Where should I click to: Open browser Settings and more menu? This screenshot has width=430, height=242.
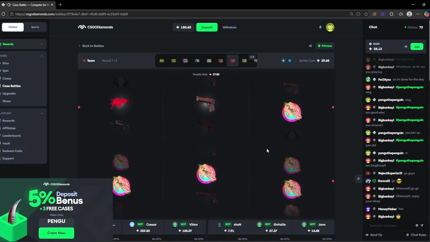click(418, 14)
